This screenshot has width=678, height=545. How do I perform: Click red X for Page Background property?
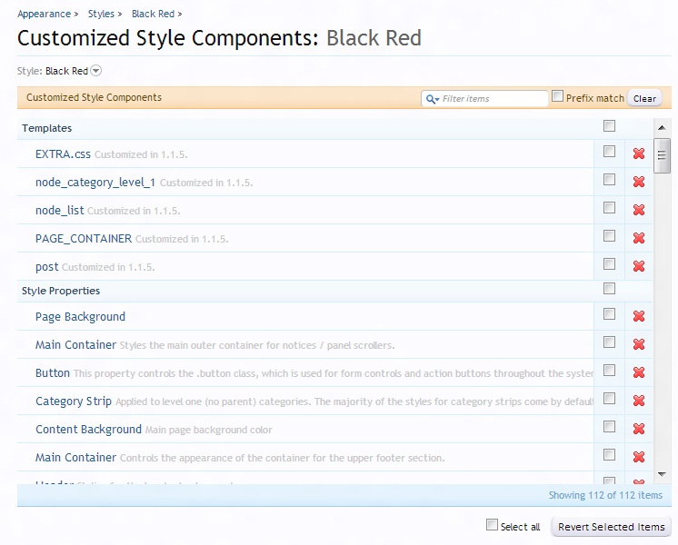[639, 316]
